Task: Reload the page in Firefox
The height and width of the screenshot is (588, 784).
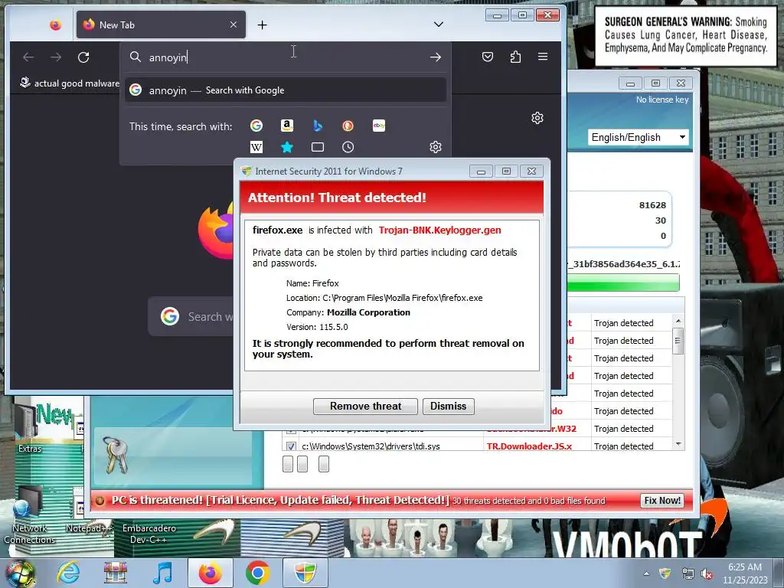Action: 83,57
